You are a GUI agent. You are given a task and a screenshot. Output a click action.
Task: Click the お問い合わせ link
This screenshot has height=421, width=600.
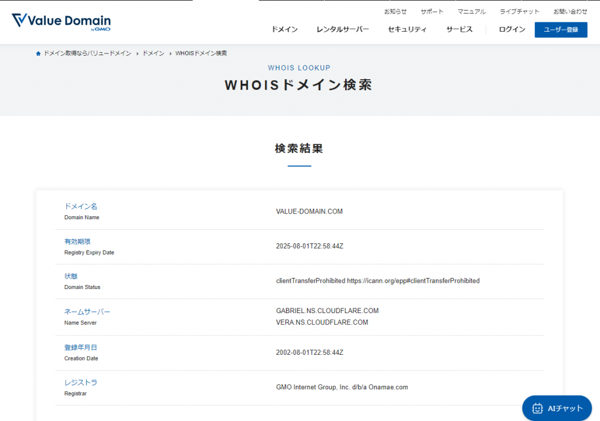point(570,12)
